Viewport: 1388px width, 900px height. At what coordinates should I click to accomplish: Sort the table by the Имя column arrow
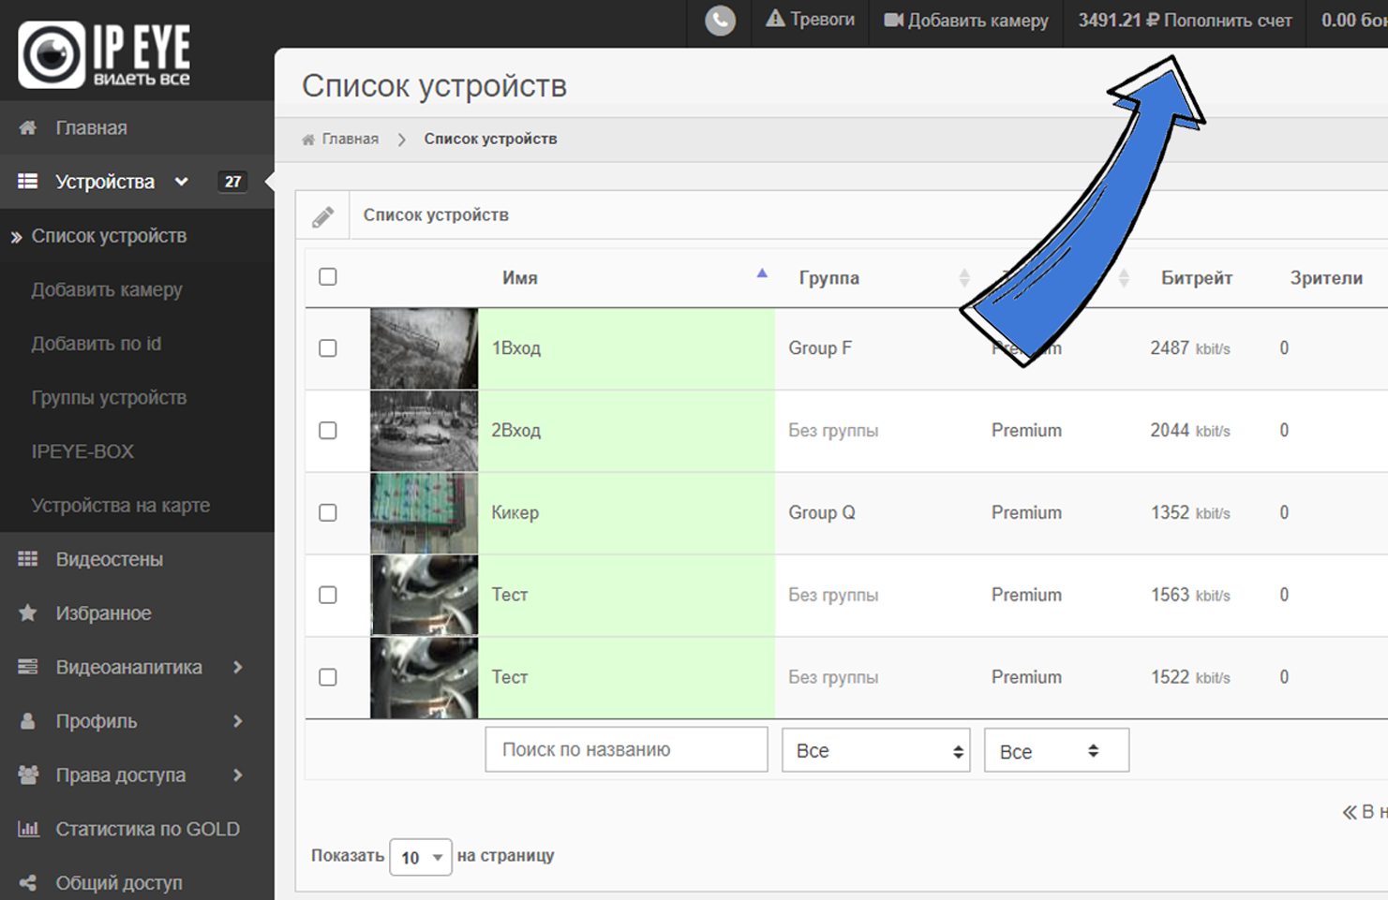762,273
